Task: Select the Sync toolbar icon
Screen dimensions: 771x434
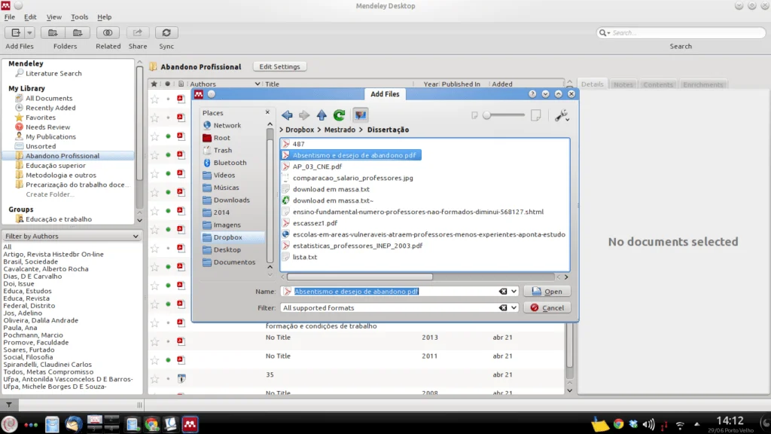Action: (x=166, y=32)
